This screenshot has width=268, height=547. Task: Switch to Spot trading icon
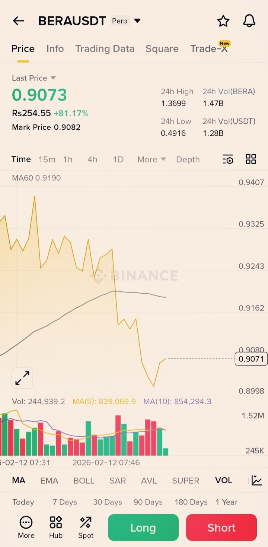click(86, 527)
